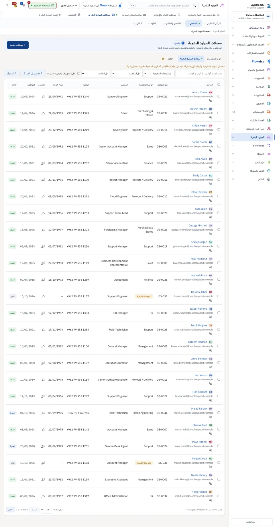Open المحاسبة module in the sidebar
The image size is (275, 527).
(x=252, y=86)
